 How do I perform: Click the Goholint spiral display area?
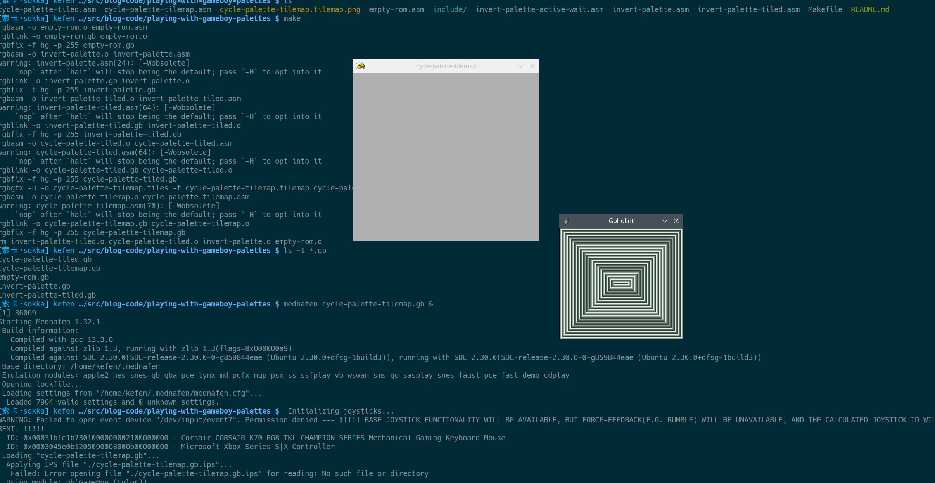click(621, 284)
